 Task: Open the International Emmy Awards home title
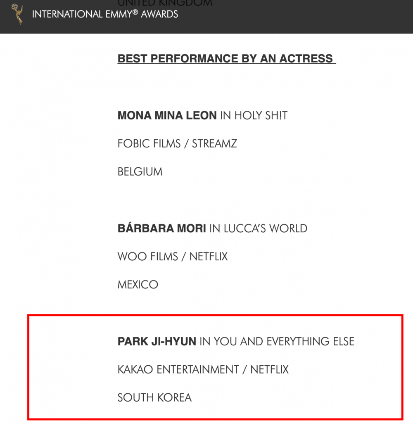[105, 14]
